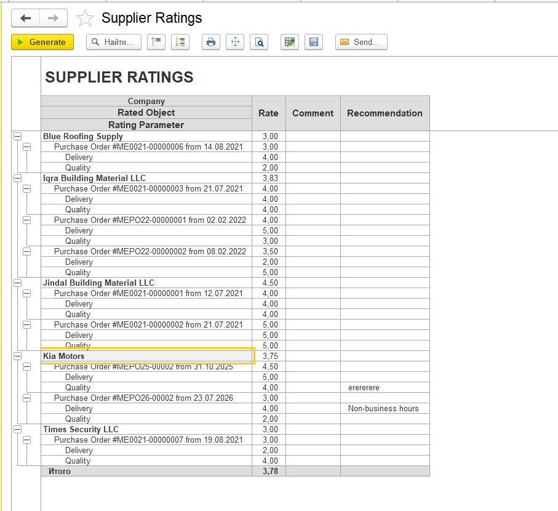
Task: Collapse all groups toolbar icon
Action: click(x=156, y=42)
